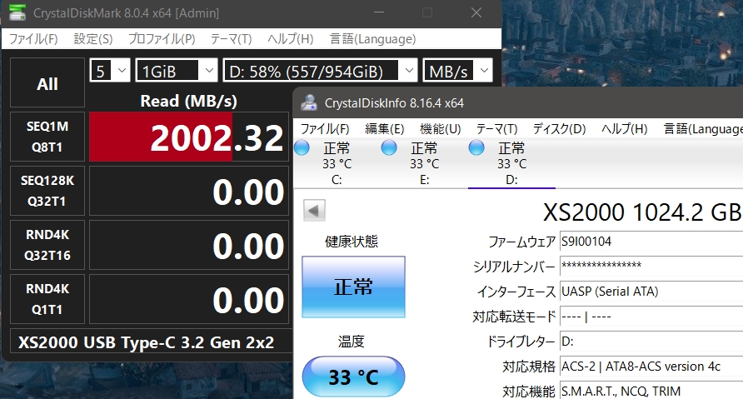Select the C: drive tab in CrystalDiskInfo

coord(337,163)
